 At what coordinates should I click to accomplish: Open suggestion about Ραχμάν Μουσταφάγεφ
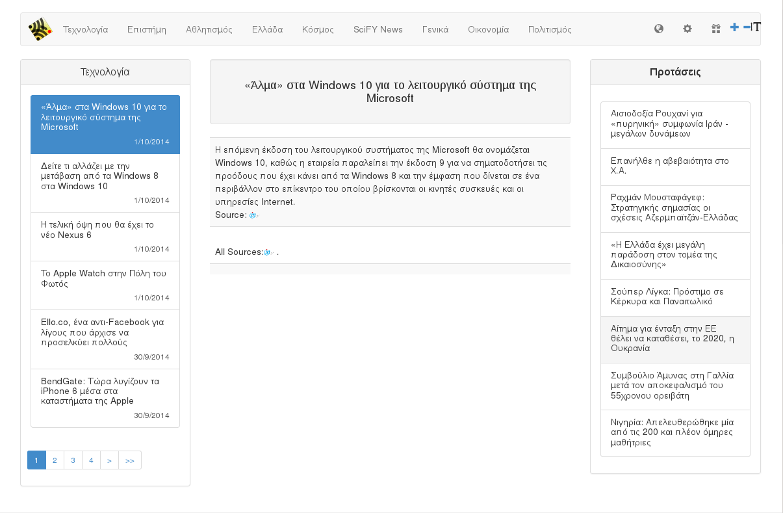point(675,209)
